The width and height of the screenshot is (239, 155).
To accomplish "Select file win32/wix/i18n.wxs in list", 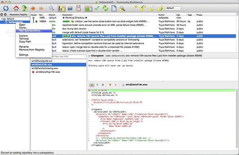I will tap(59, 65).
